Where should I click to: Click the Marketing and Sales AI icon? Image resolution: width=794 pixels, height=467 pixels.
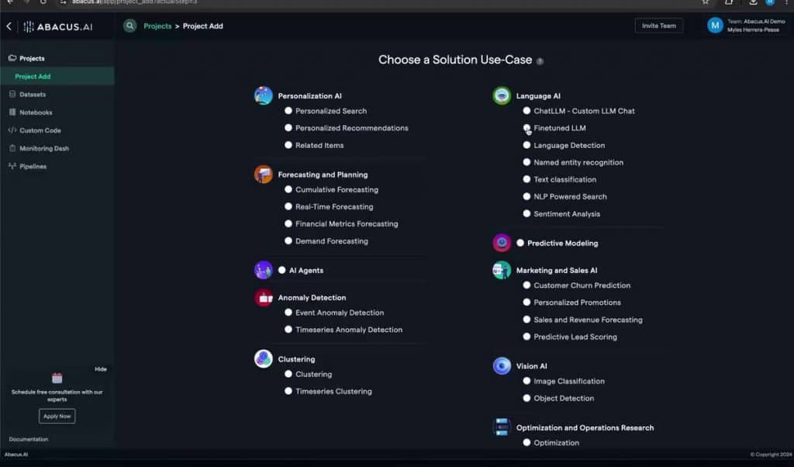point(502,271)
